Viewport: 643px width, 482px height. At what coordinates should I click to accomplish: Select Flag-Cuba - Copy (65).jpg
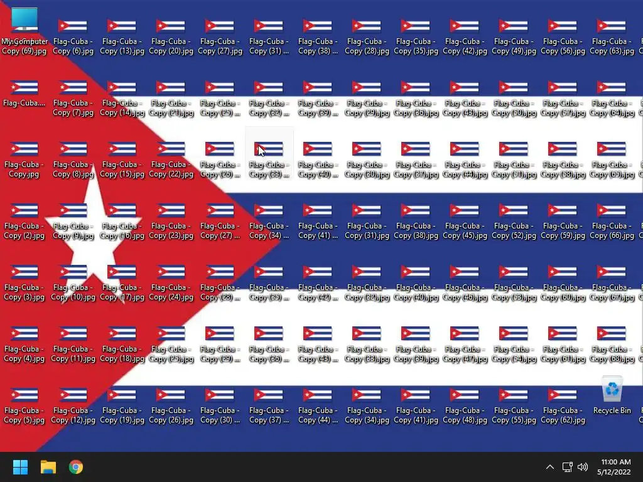click(612, 160)
